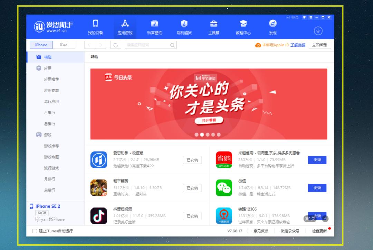This screenshot has width=373, height=250.
Task: Click 64GB storage badge
Action: 42,213
